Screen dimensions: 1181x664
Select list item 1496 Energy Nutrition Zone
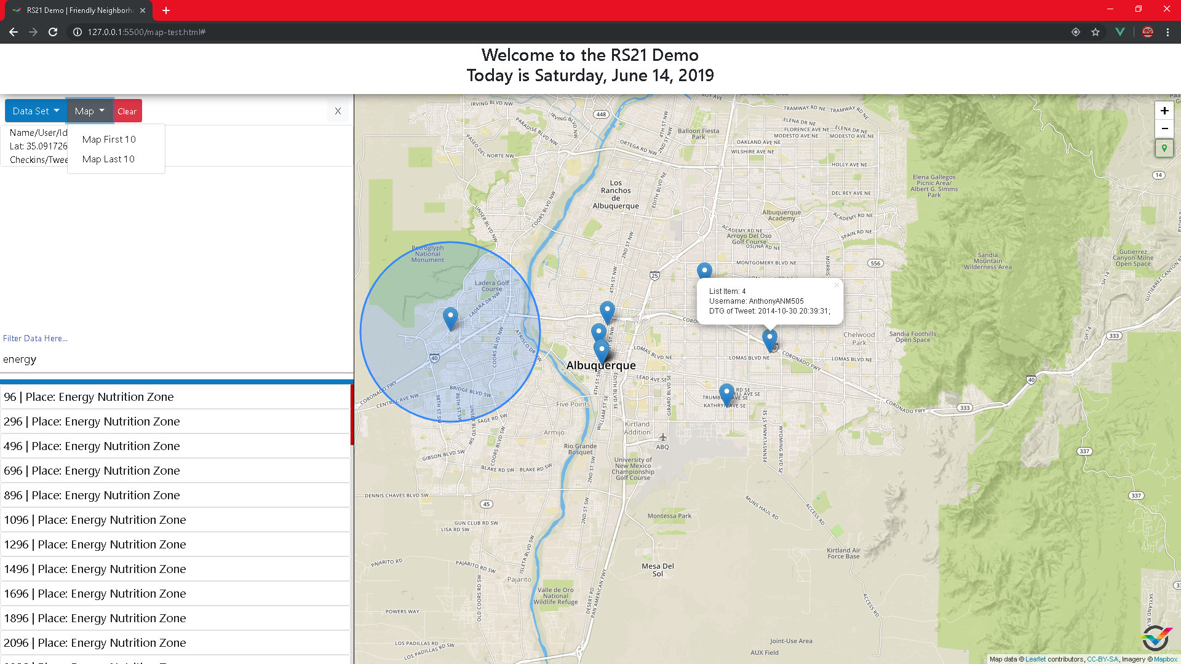[175, 569]
